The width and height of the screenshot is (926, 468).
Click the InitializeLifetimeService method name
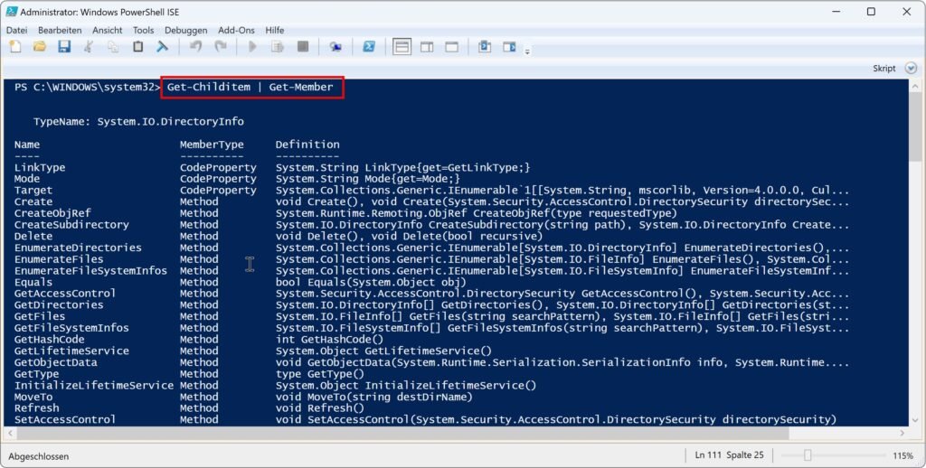pyautogui.click(x=94, y=386)
